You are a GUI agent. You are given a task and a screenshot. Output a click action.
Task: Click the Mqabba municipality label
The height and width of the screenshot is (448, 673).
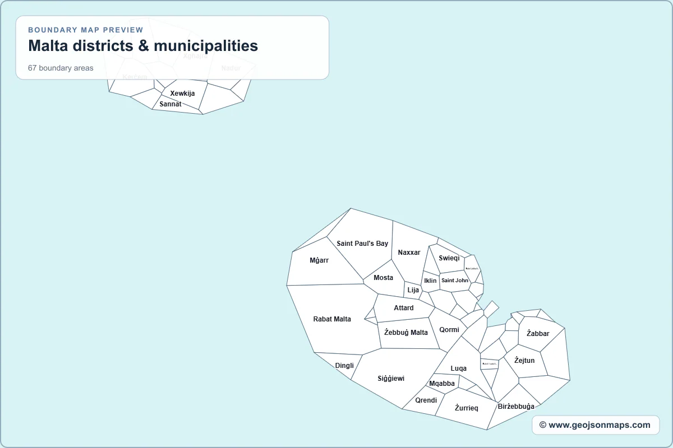click(442, 384)
